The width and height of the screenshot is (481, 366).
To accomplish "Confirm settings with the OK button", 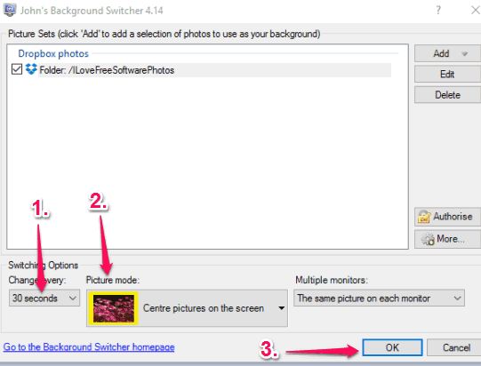I will pyautogui.click(x=392, y=347).
